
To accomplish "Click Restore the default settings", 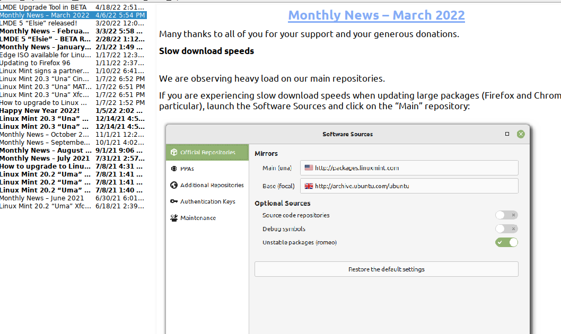I will 386,269.
